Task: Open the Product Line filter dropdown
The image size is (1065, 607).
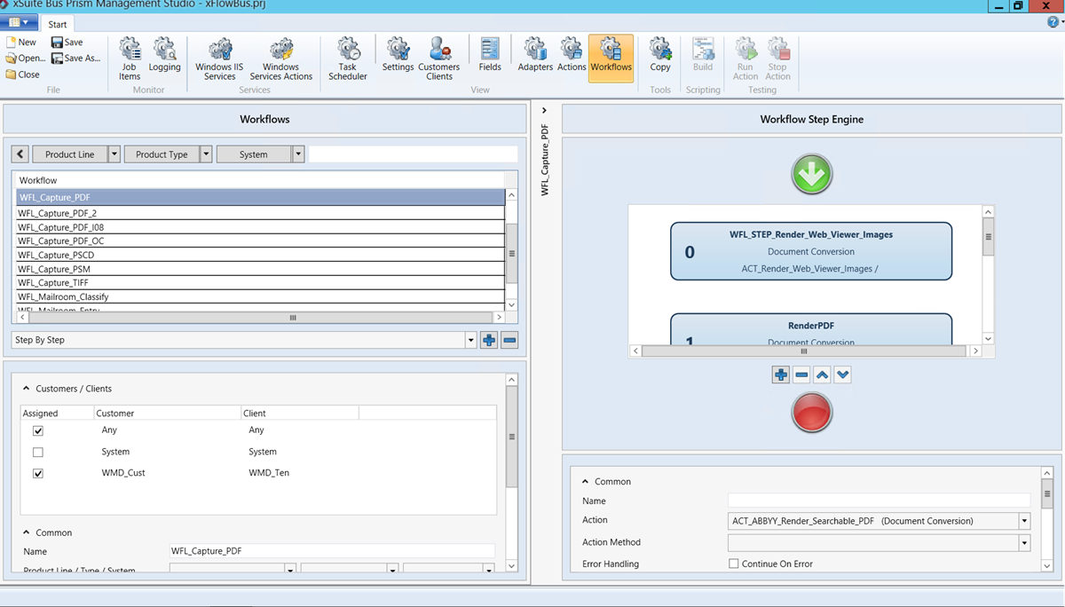Action: coord(114,154)
